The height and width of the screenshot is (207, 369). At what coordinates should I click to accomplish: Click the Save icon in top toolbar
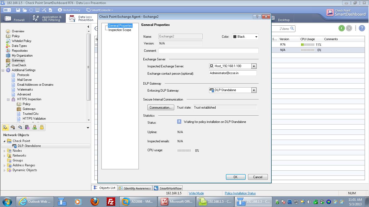pyautogui.click(x=18, y=10)
